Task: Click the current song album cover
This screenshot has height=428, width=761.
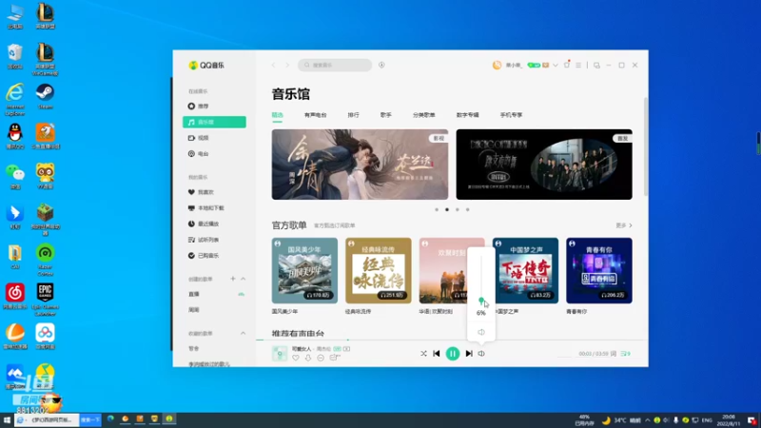Action: click(280, 353)
